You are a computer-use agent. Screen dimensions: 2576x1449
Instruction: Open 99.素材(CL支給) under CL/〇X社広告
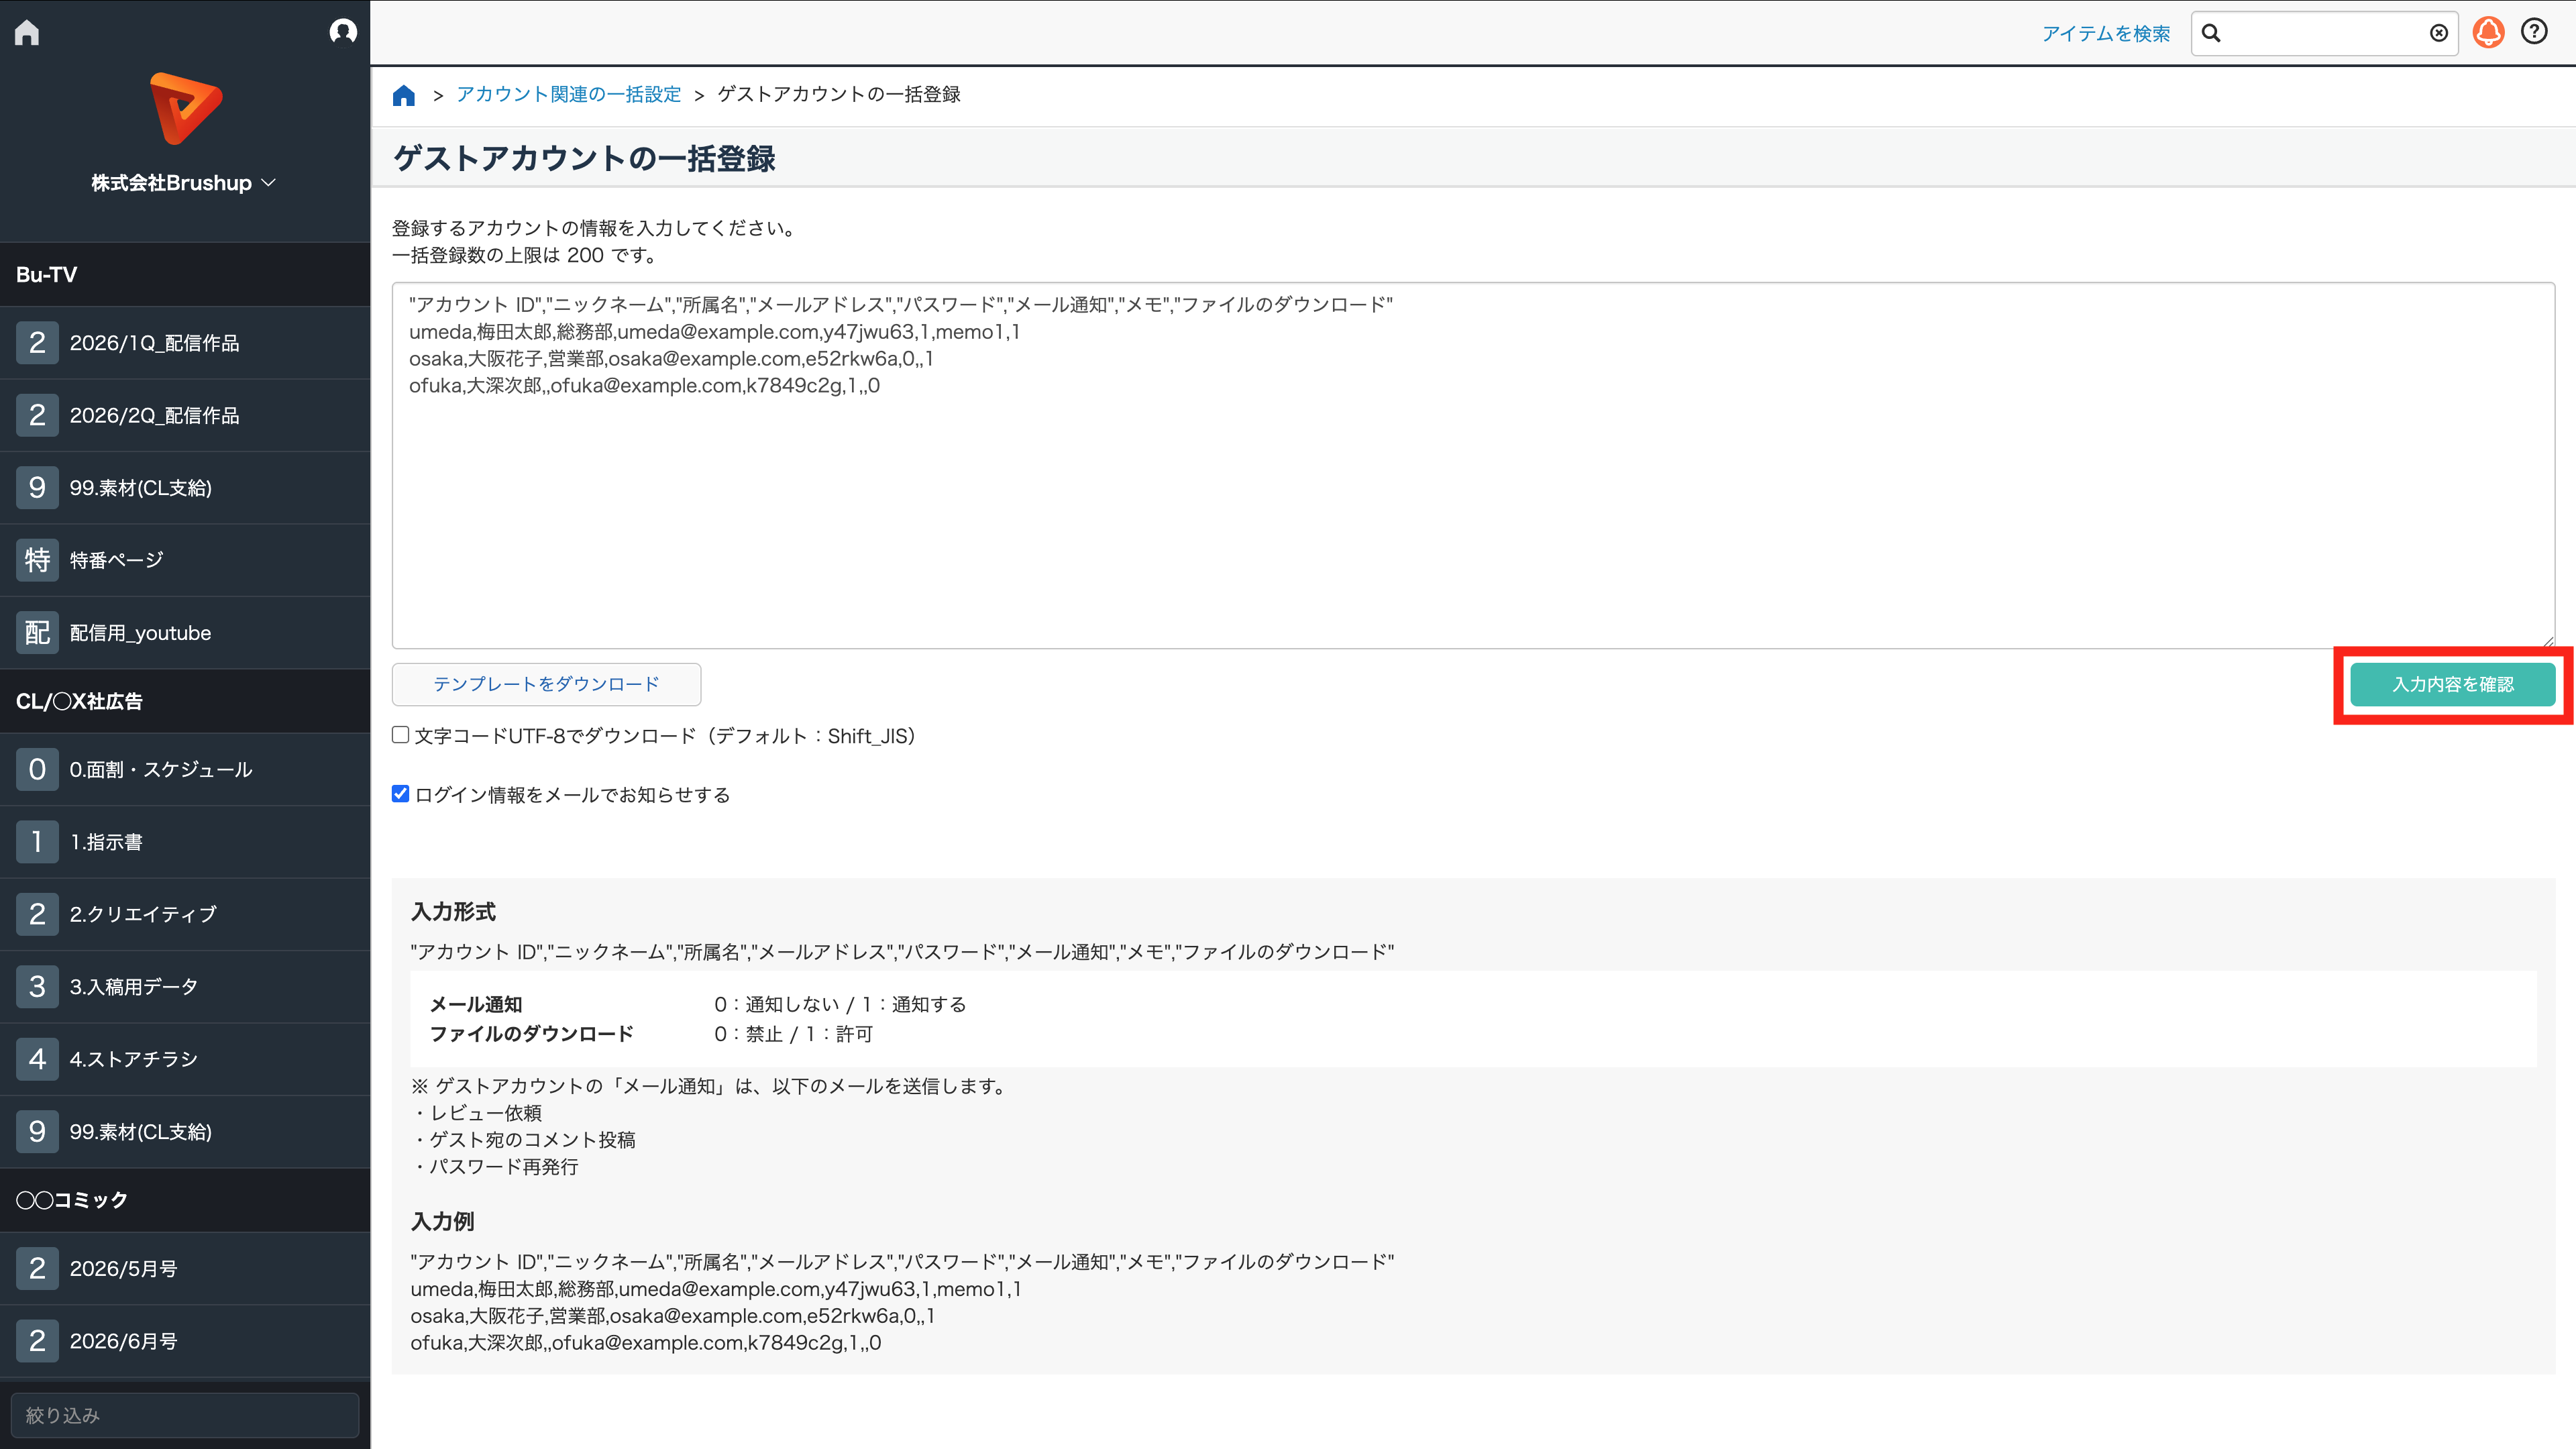click(185, 1132)
